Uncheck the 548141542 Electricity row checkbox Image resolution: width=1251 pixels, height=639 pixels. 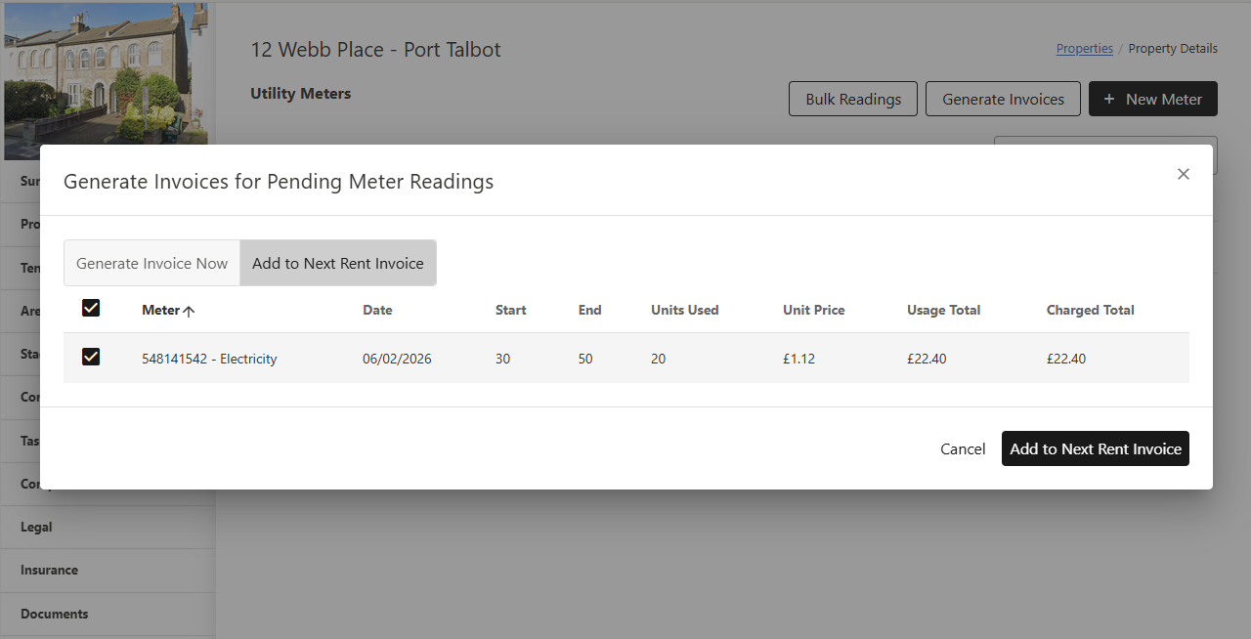(x=91, y=358)
